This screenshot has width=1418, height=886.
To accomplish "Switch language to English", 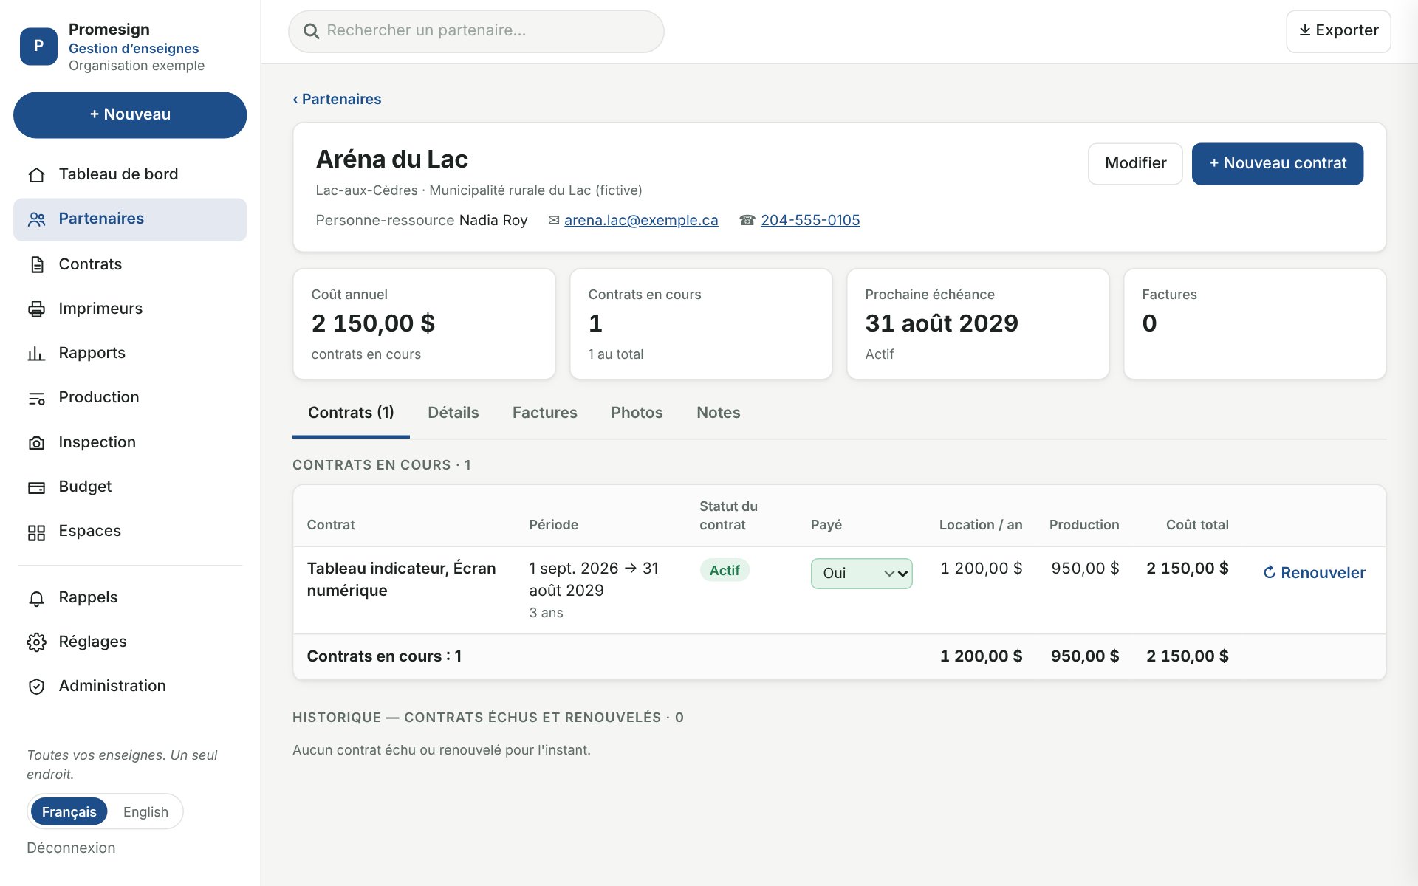I will 145,811.
